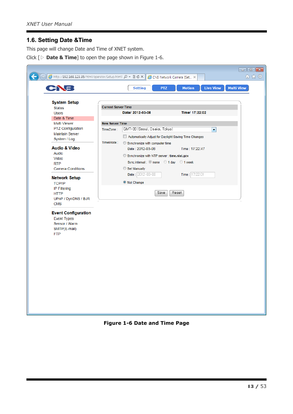Close the CNB Network Camera tab
Viewport: 293px width, 414px height.
(194, 77)
